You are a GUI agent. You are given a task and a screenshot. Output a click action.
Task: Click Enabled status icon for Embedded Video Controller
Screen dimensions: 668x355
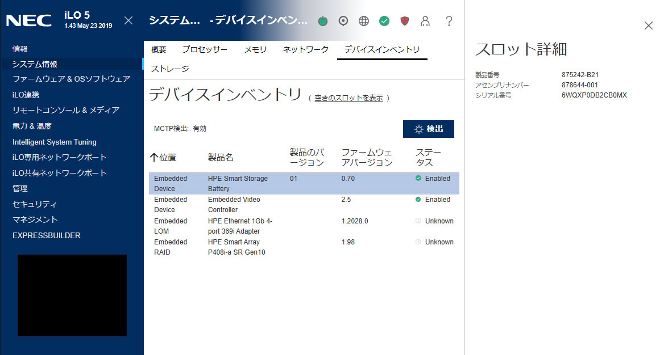418,200
